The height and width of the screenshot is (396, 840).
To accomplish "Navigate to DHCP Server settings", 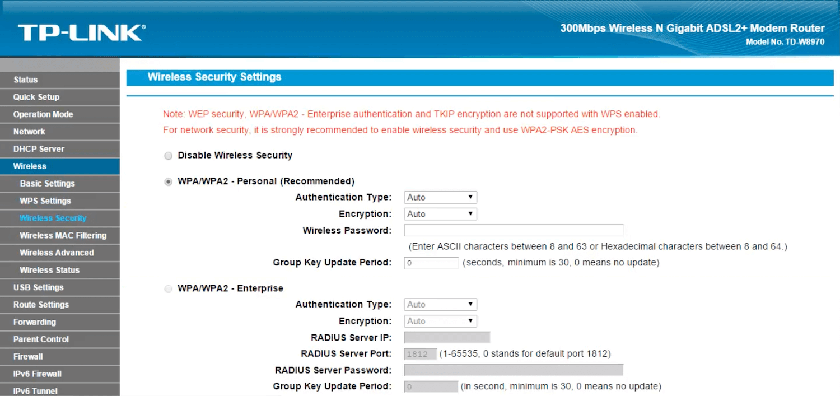I will click(39, 149).
